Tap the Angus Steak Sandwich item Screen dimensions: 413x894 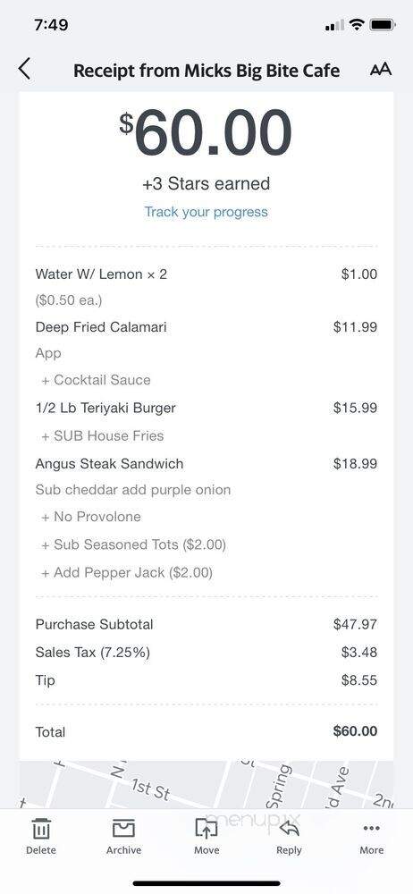[x=206, y=463]
